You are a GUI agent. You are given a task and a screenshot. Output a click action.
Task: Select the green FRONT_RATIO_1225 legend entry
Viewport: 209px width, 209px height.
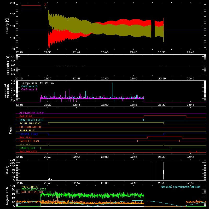coord(34,189)
